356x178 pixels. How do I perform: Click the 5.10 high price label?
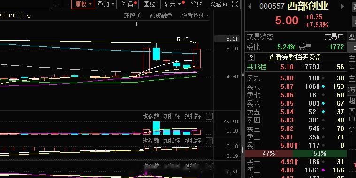point(182,40)
